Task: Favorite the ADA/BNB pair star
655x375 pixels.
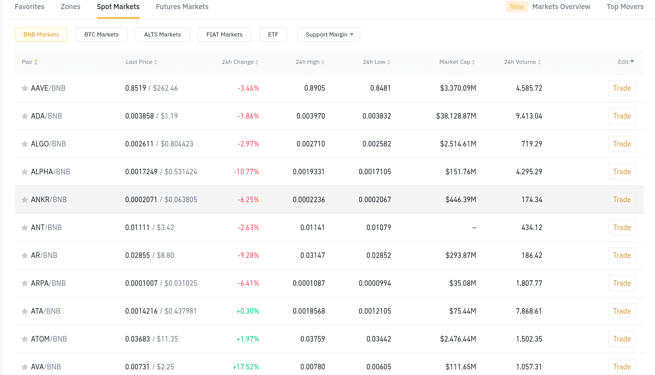Action: (x=24, y=116)
